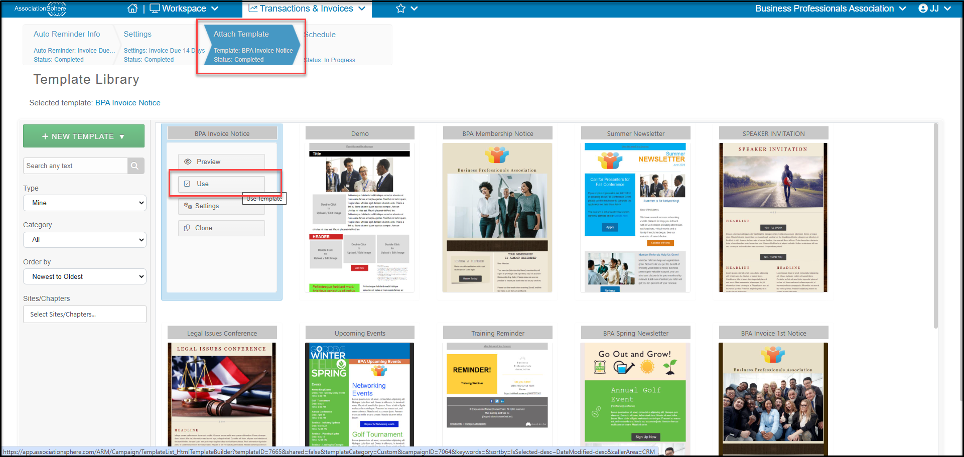Click the Training Reminder title label
The width and height of the screenshot is (964, 457).
pyautogui.click(x=498, y=333)
